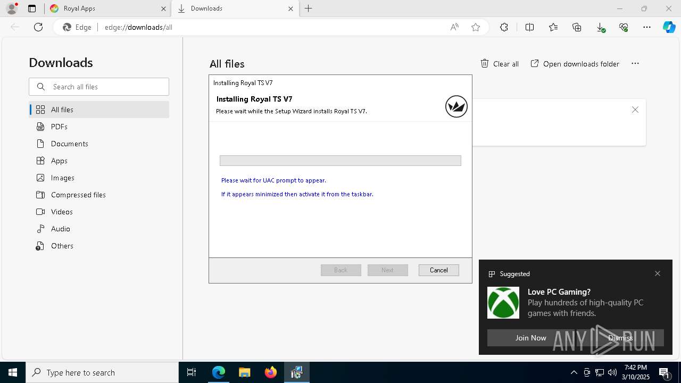Toggle Read aloud icon in address bar
The height and width of the screenshot is (383, 681).
[454, 27]
